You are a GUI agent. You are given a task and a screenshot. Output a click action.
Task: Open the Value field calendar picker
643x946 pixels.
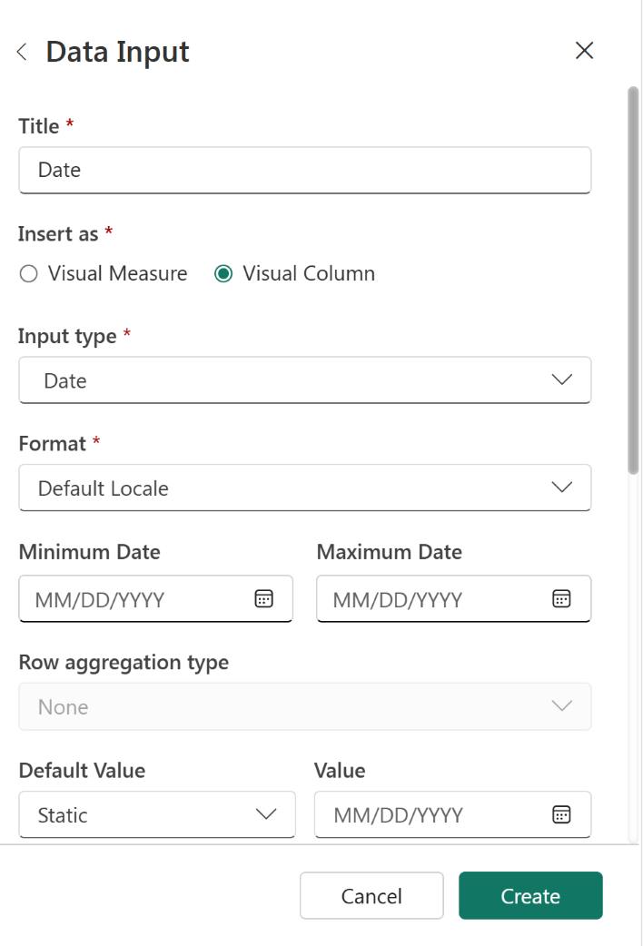(561, 814)
